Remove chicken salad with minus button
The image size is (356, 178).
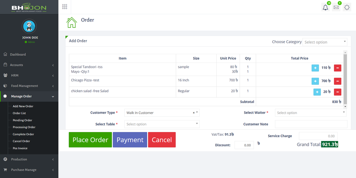[x=337, y=92]
